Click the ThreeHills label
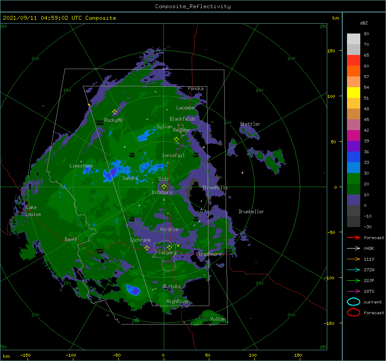The image size is (386, 361). (215, 188)
